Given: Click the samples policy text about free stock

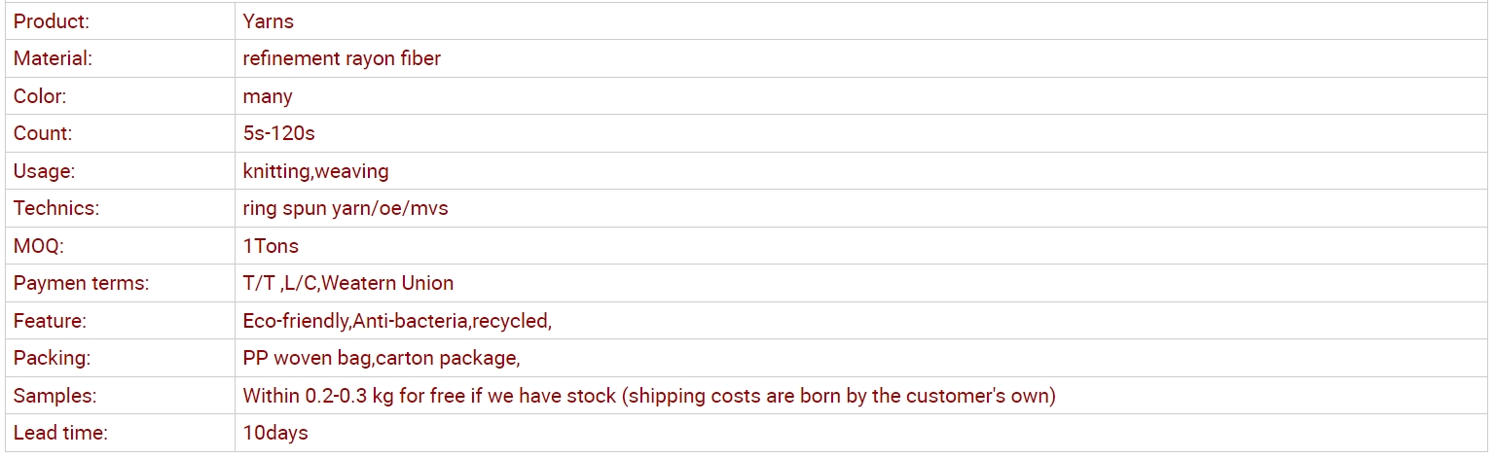Looking at the screenshot, I should click(x=649, y=396).
